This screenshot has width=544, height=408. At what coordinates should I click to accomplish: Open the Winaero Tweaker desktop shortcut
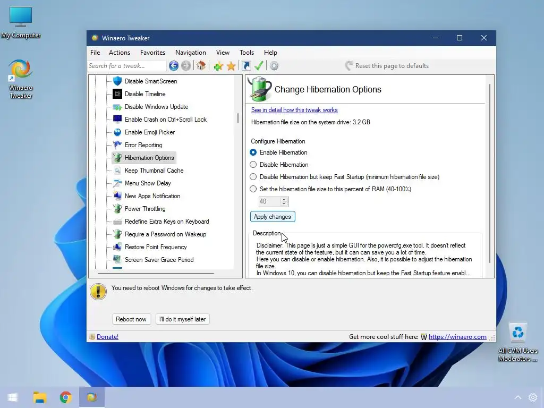[21, 80]
